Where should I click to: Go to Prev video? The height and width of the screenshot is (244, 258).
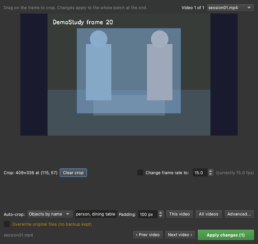click(148, 235)
